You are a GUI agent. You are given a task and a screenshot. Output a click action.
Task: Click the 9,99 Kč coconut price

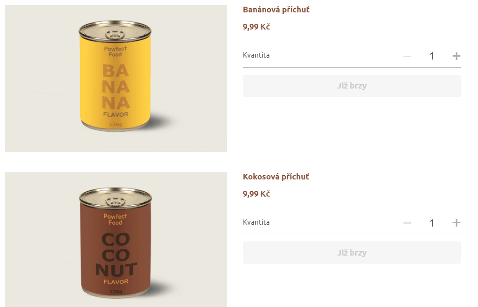(x=256, y=194)
